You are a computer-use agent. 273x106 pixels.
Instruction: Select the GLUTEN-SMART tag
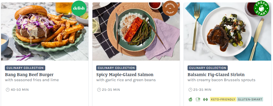click(250, 99)
